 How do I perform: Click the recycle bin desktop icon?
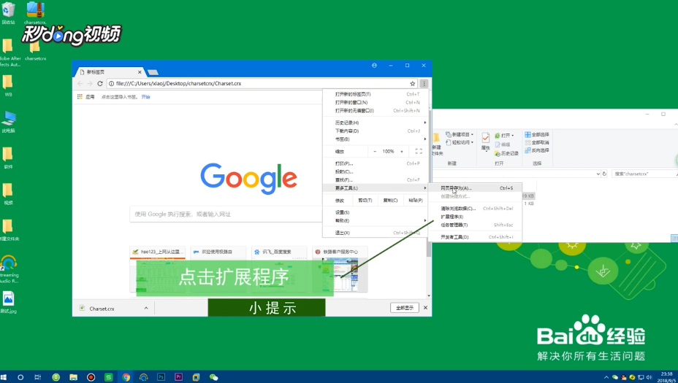(8, 13)
